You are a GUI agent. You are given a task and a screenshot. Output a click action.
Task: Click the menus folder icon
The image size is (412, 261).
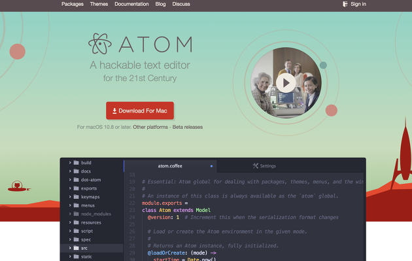click(x=77, y=205)
